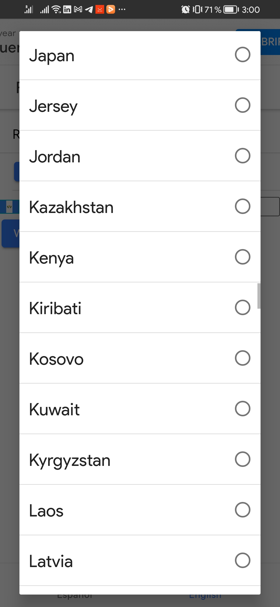
Task: Tap the battery status icon
Action: point(231,10)
